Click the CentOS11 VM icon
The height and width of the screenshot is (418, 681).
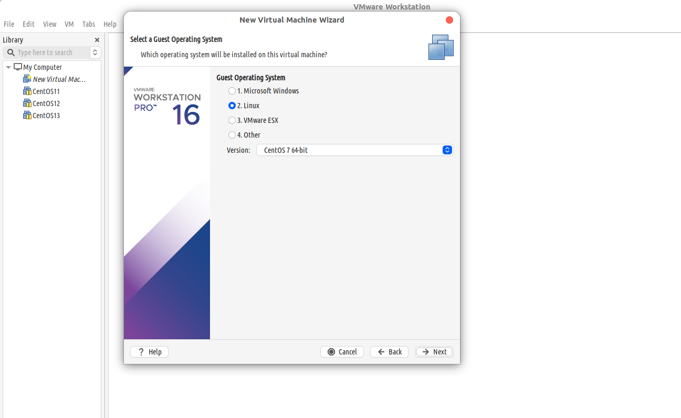click(27, 91)
